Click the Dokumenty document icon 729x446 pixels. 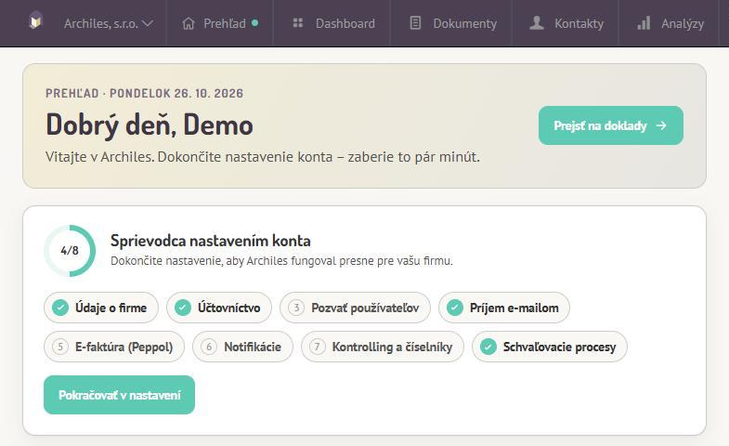point(415,23)
